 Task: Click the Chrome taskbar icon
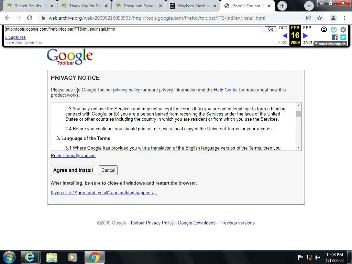[94, 257]
